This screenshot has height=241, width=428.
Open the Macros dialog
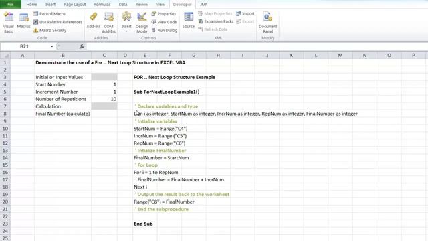(x=23, y=21)
